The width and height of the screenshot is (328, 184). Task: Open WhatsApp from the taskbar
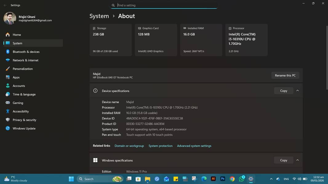click(242, 179)
